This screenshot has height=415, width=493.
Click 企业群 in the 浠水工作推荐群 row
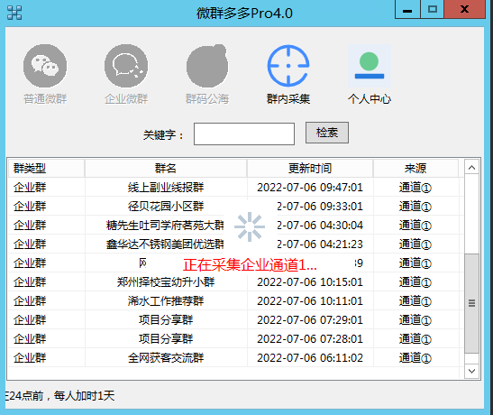[30, 301]
